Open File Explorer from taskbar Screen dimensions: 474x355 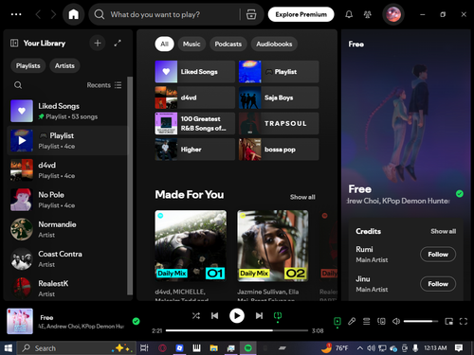[214, 348]
